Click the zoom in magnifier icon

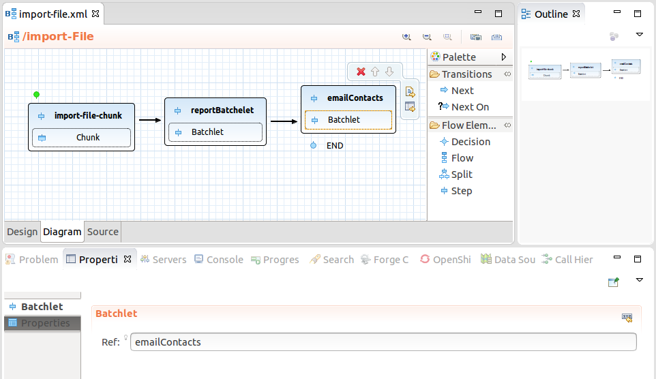click(407, 37)
